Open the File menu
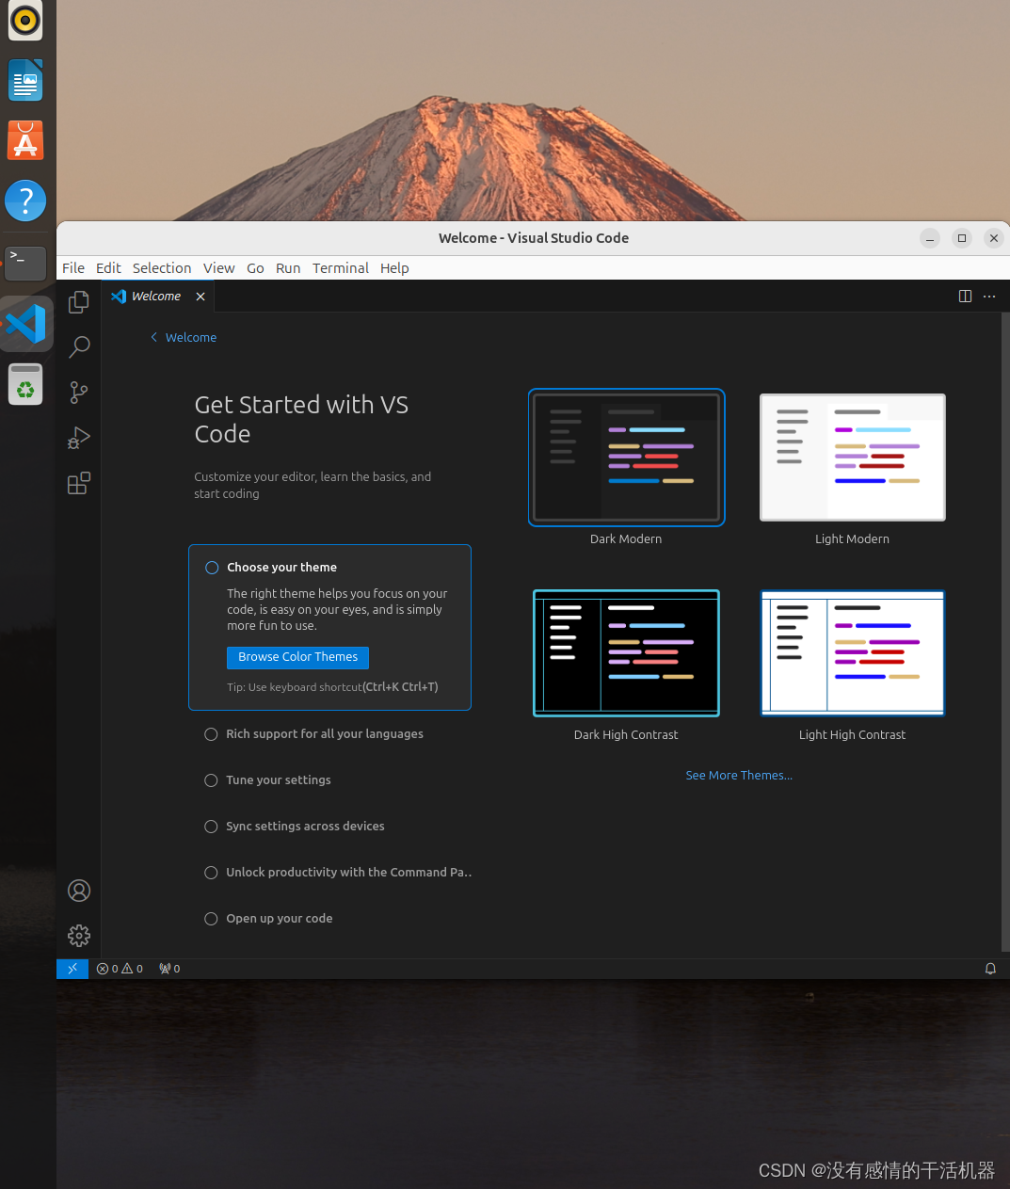 [x=73, y=268]
